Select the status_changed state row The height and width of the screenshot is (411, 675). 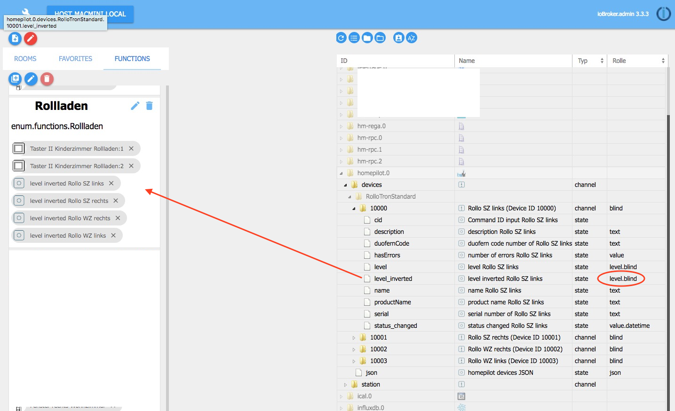(x=502, y=326)
